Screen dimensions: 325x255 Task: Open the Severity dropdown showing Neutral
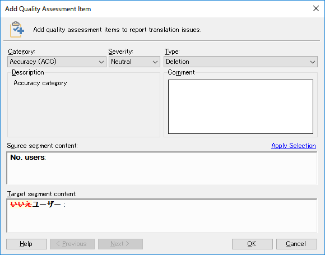[x=134, y=62]
